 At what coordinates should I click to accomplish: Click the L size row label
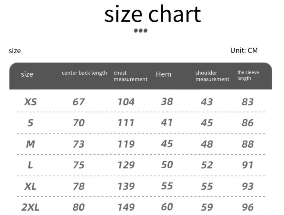pos(30,165)
